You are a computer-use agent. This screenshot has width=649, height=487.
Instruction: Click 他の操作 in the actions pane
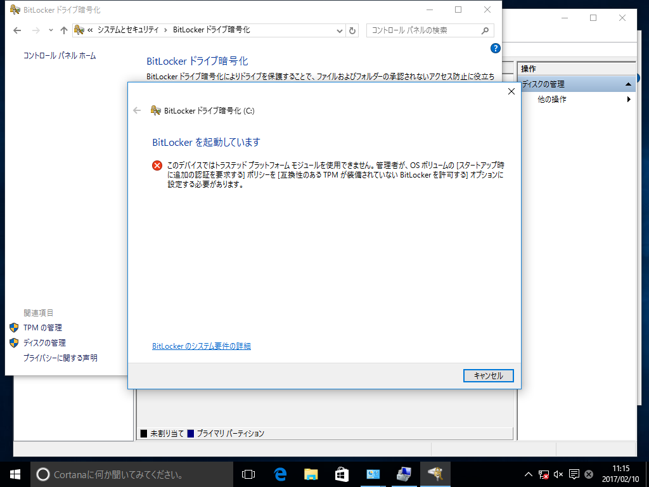click(x=552, y=100)
